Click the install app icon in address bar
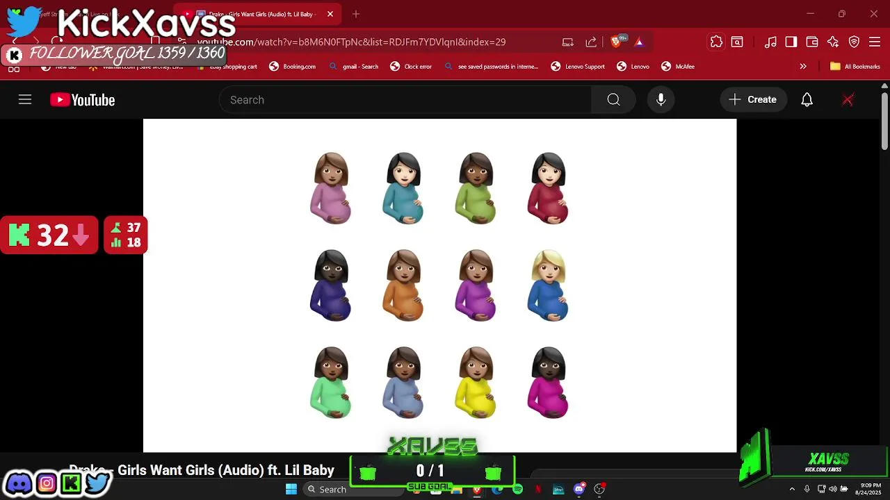 coord(568,42)
